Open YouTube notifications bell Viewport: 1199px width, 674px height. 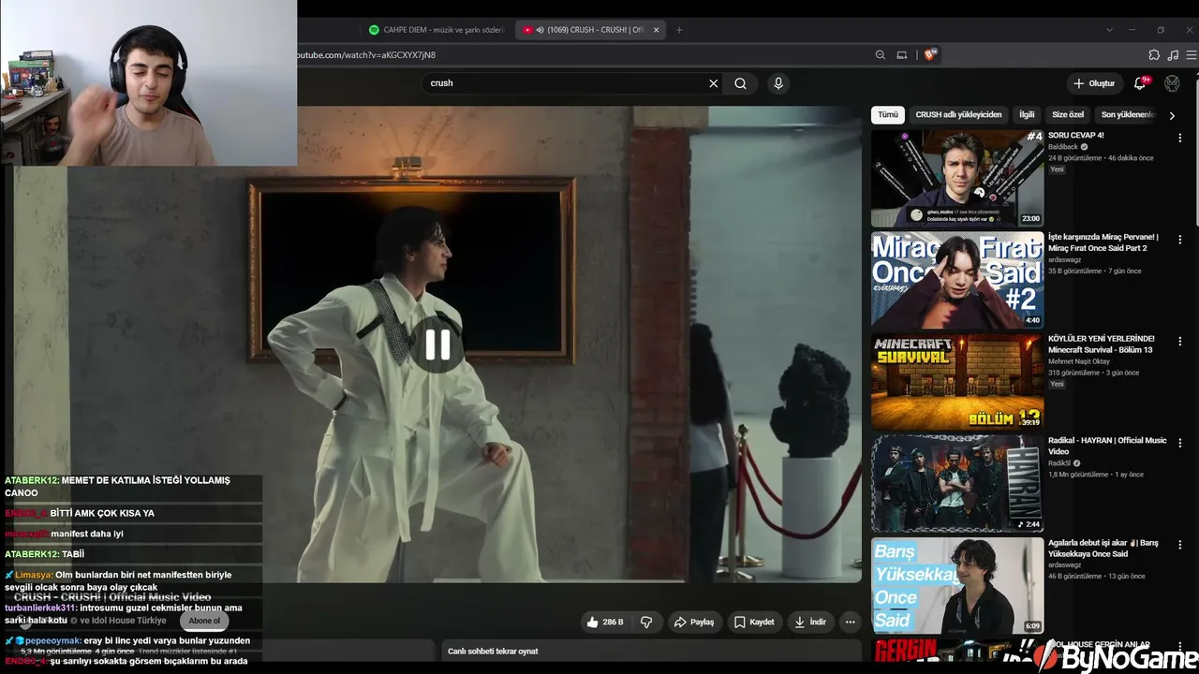(1140, 83)
